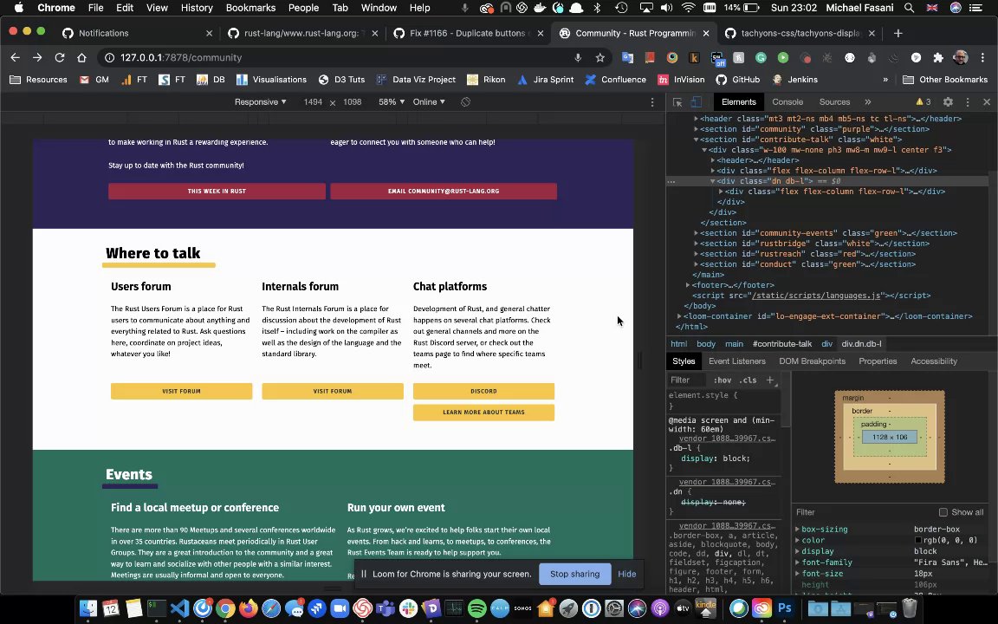The width and height of the screenshot is (998, 624).
Task: Switch to the Console panel tab
Action: pos(787,102)
